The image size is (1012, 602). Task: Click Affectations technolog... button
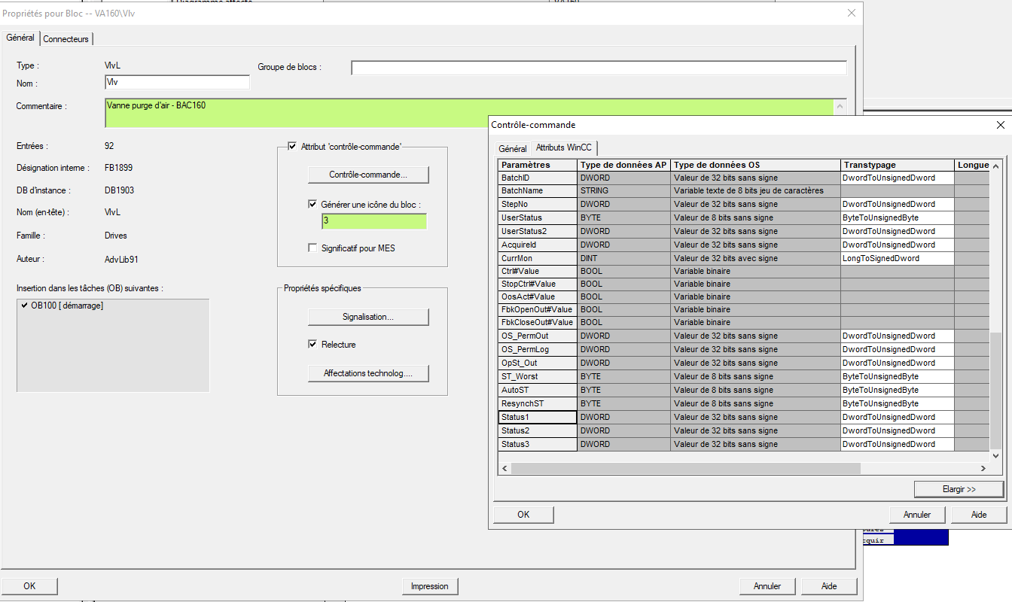pos(368,373)
